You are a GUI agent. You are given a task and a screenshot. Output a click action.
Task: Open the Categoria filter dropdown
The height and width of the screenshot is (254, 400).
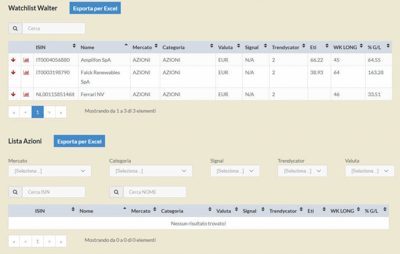[x=150, y=171]
